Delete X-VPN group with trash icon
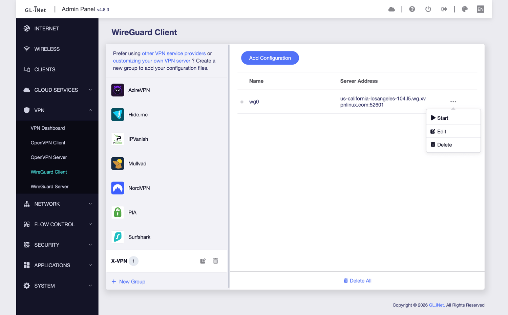508x315 pixels. pos(215,261)
